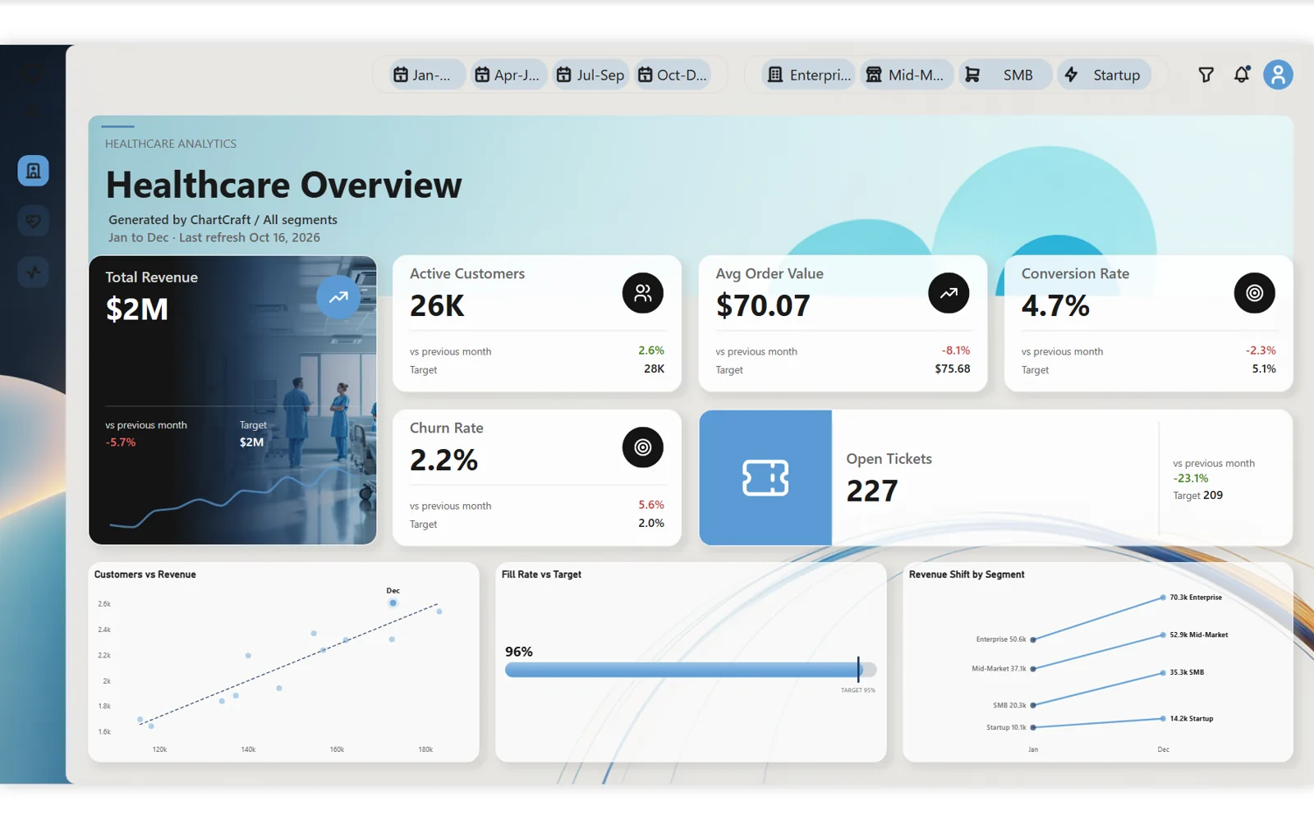
Task: Click the Open Tickets Target 209 text
Action: 1198,495
